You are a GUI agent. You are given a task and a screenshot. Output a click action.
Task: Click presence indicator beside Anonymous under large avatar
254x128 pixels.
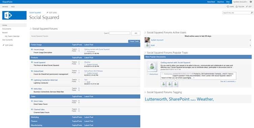pos(148,74)
